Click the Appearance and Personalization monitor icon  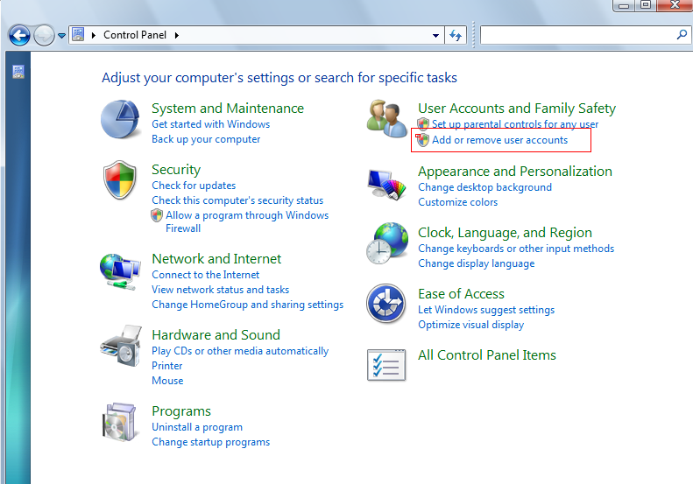386,185
